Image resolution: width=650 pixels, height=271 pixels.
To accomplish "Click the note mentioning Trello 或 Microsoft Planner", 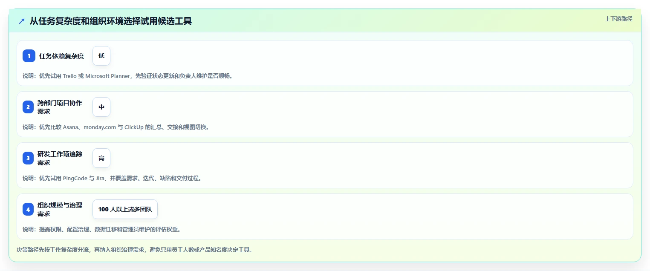I will coord(128,76).
